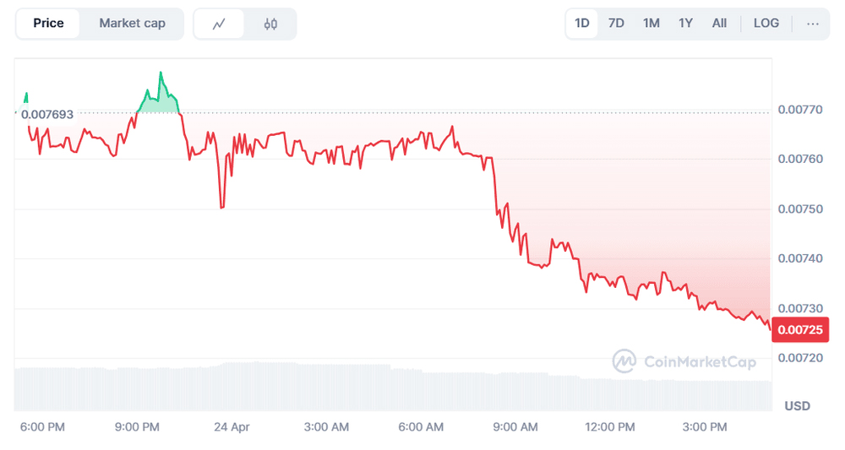
Task: Select the Price tab
Action: (x=48, y=24)
